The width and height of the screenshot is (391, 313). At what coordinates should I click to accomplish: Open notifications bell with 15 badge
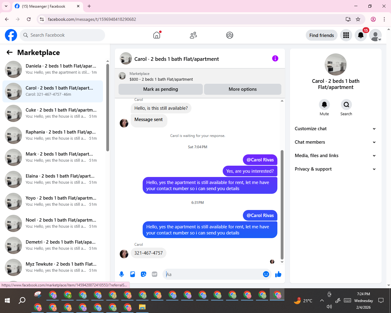[x=361, y=35]
